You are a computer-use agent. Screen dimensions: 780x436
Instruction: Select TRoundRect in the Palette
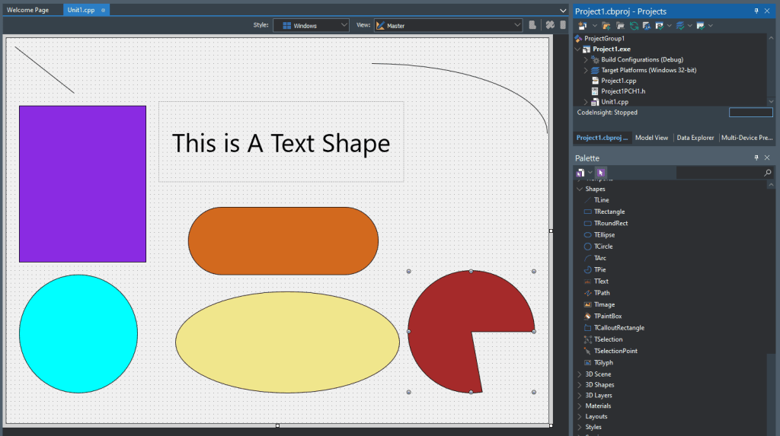[610, 223]
